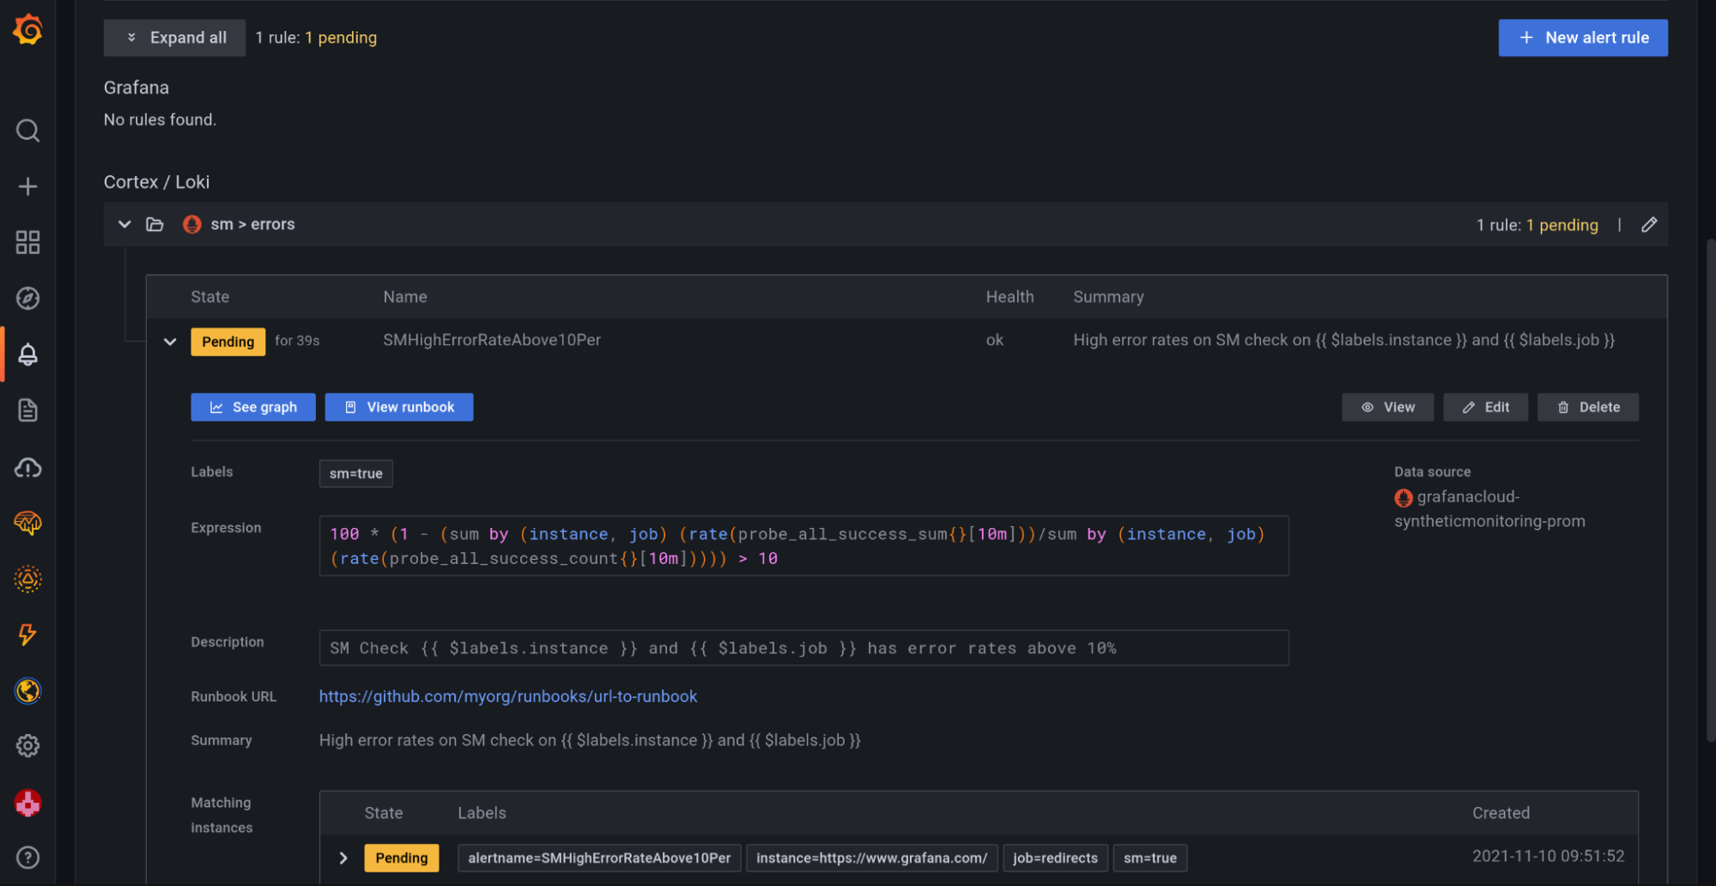1716x886 pixels.
Task: Click the View button with eye icon
Action: (x=1387, y=407)
